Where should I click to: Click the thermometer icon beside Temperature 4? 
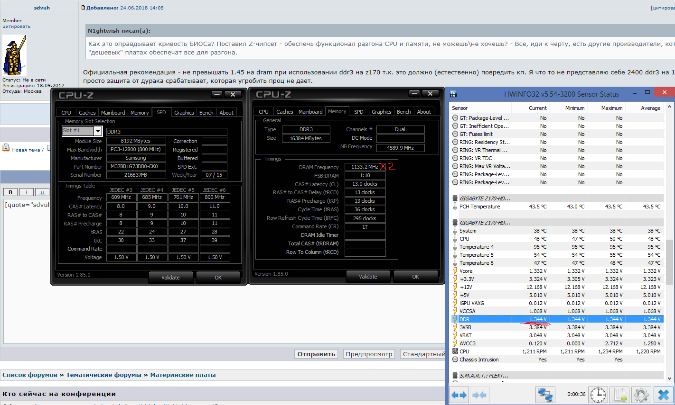[x=455, y=247]
